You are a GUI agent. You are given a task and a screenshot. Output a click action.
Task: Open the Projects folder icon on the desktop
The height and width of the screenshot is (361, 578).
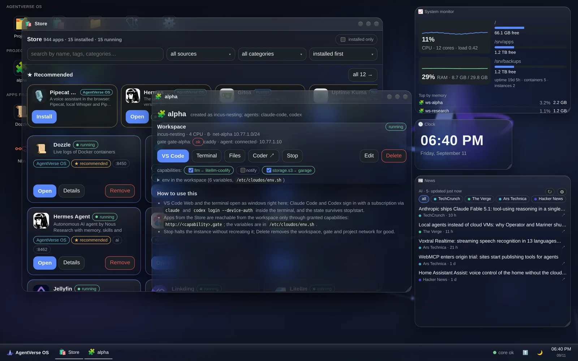19,24
